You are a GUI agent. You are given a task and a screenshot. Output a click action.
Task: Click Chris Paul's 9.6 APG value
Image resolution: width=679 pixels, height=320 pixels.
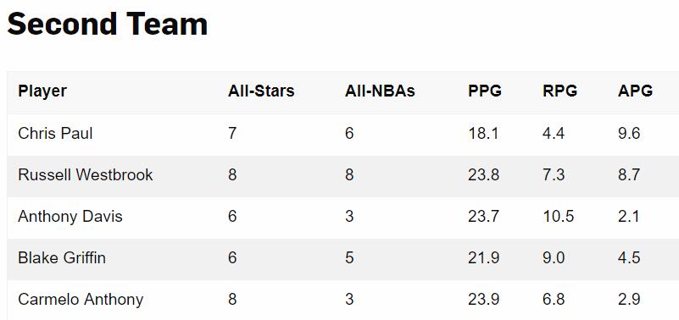(x=629, y=133)
